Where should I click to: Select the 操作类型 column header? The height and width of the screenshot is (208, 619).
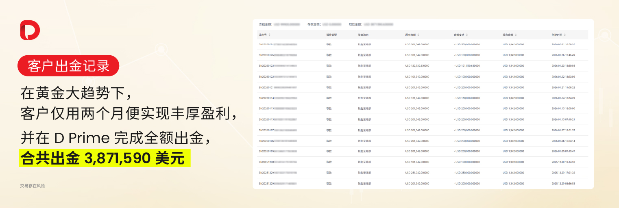(331, 35)
